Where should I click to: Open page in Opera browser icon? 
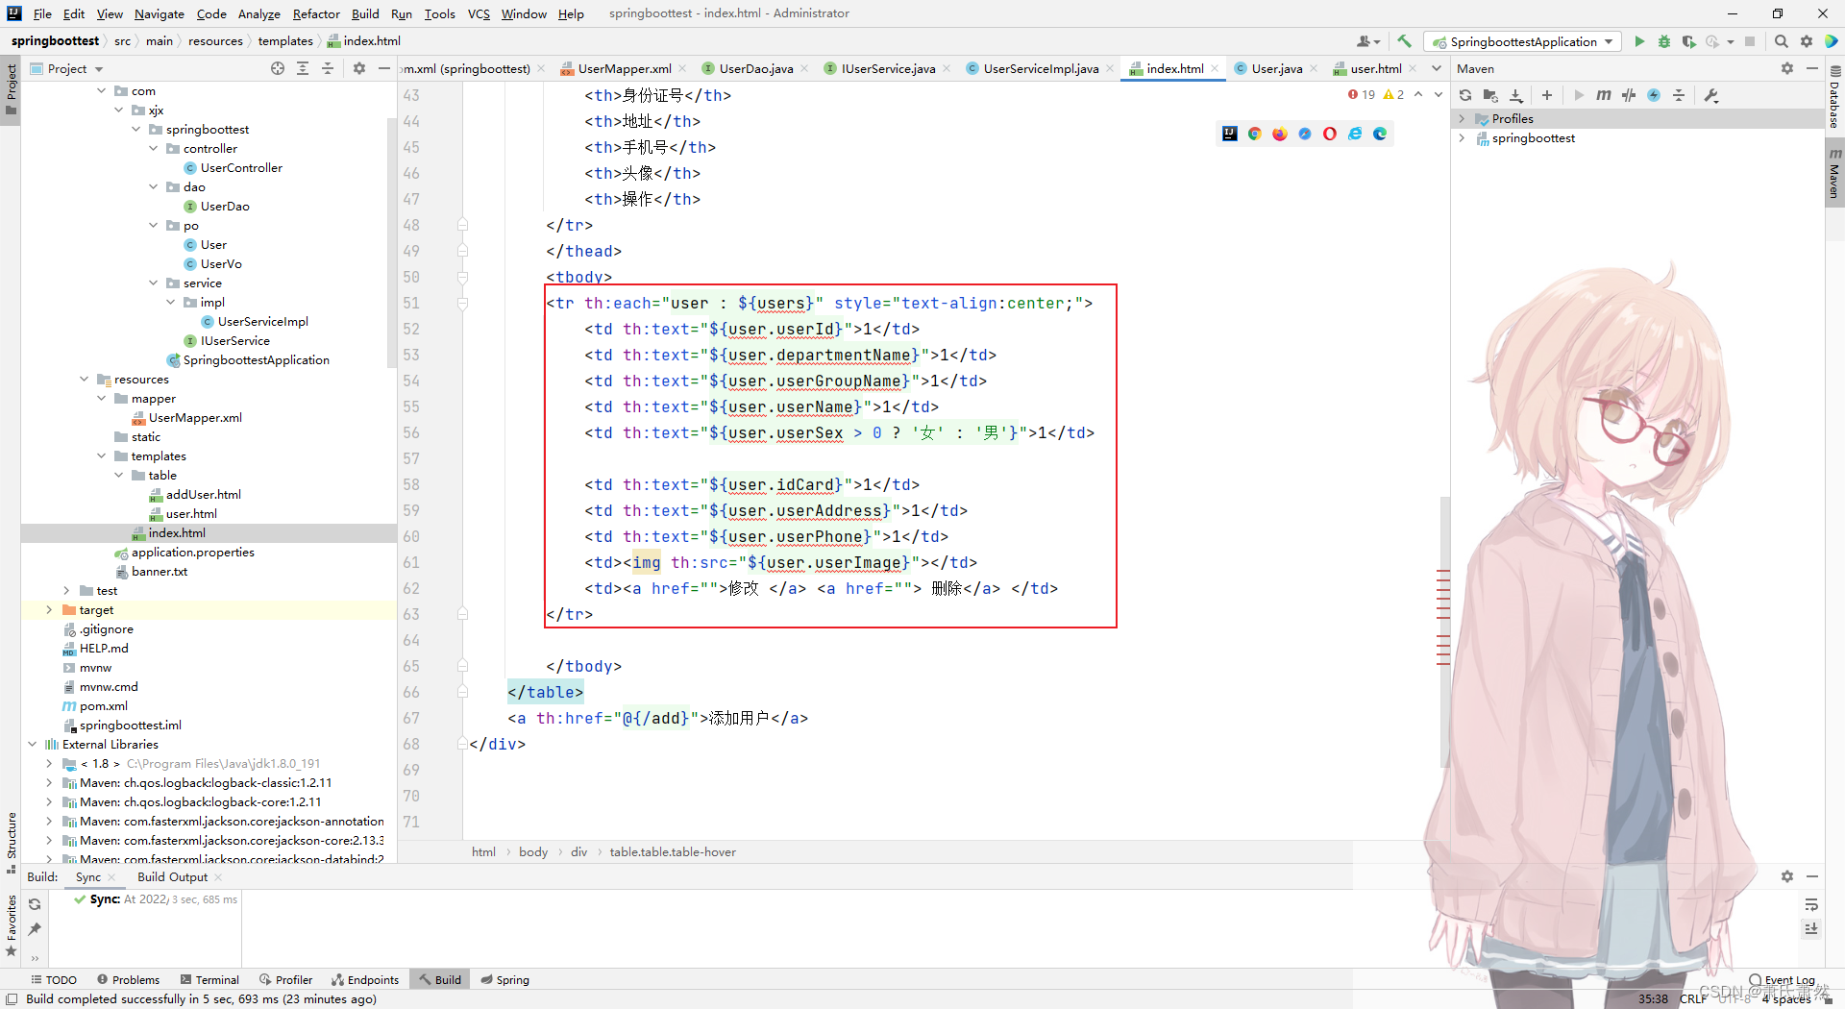pyautogui.click(x=1330, y=134)
